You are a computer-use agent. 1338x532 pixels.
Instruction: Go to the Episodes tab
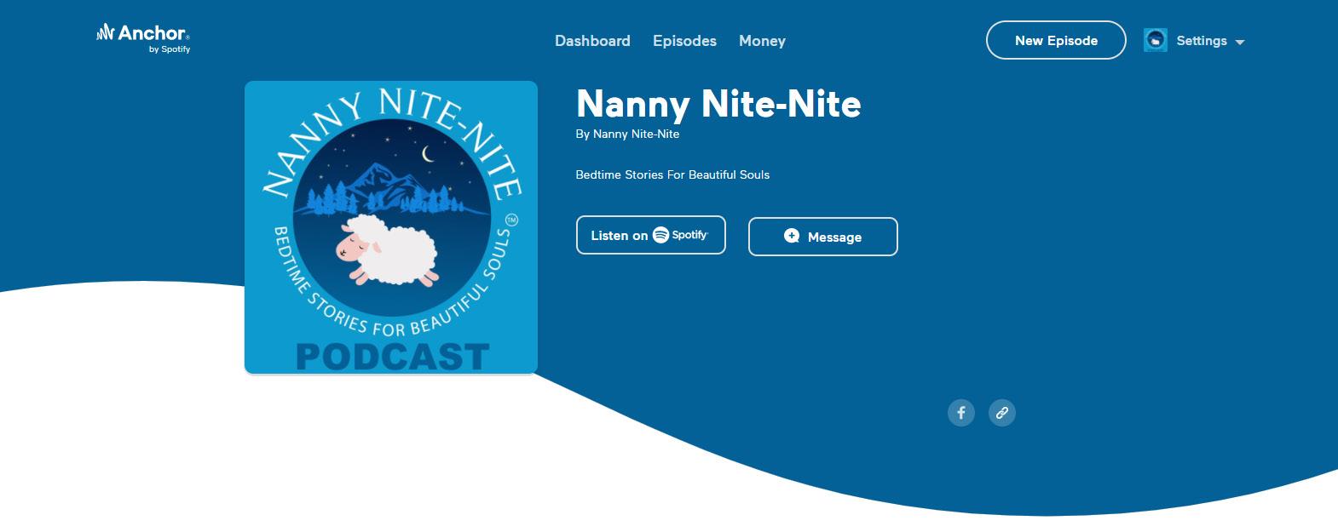pyautogui.click(x=684, y=41)
